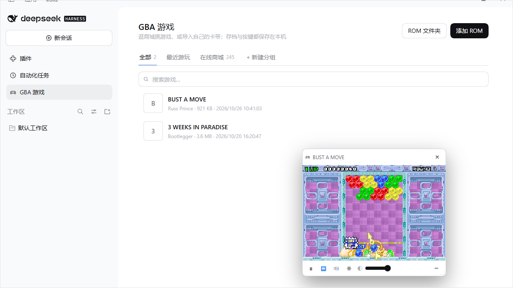
Task: Open the 3 WEEKS IN PARADISE entry
Action: [x=314, y=131]
